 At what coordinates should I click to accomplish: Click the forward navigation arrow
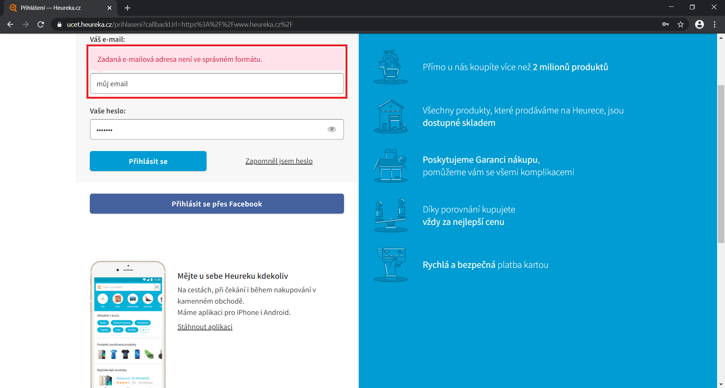coord(25,24)
